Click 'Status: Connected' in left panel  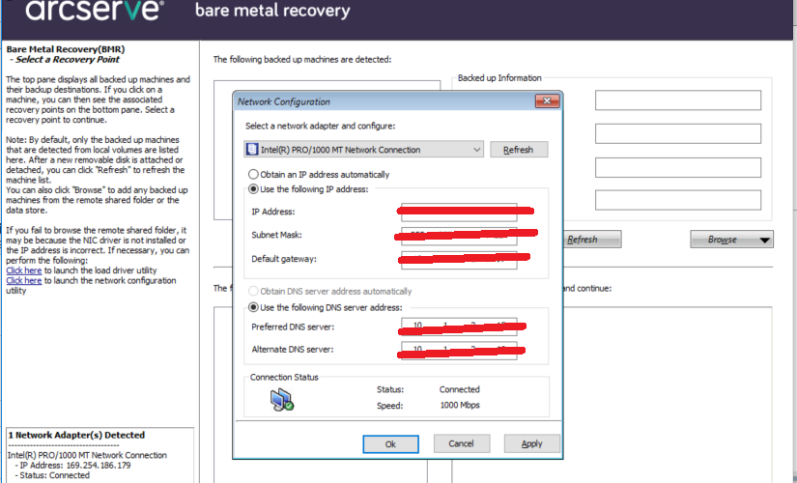point(54,475)
